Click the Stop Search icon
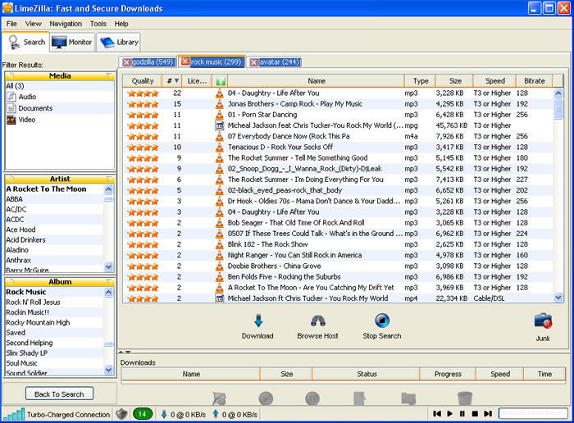574x423 pixels. coord(382,321)
